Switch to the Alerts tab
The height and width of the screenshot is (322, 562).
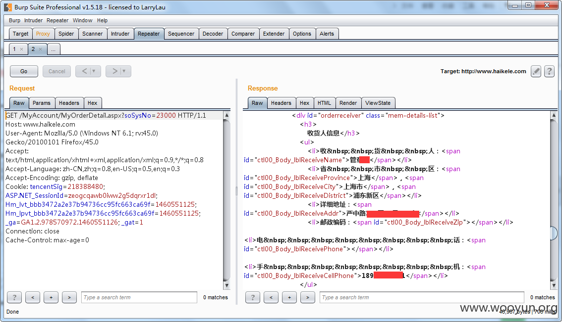[x=327, y=34]
